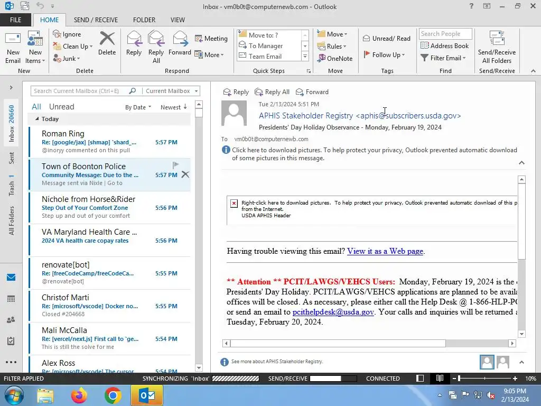Viewport: 541px width, 406px height.
Task: Click the Undo icon in quick access toolbar
Action: coord(40,6)
